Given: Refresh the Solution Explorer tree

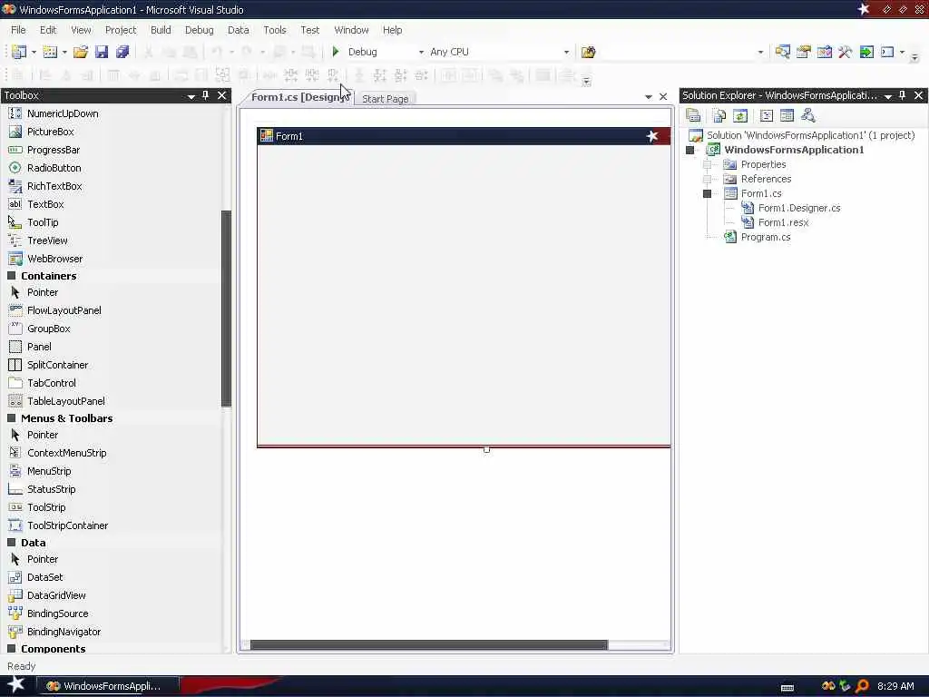Looking at the screenshot, I should [x=740, y=115].
